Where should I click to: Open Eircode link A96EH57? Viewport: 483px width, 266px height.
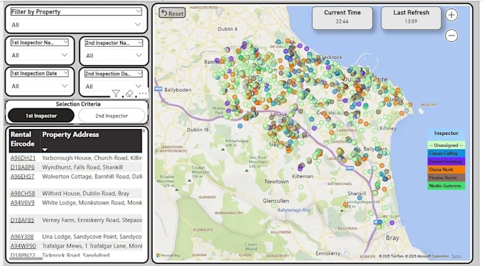point(22,176)
